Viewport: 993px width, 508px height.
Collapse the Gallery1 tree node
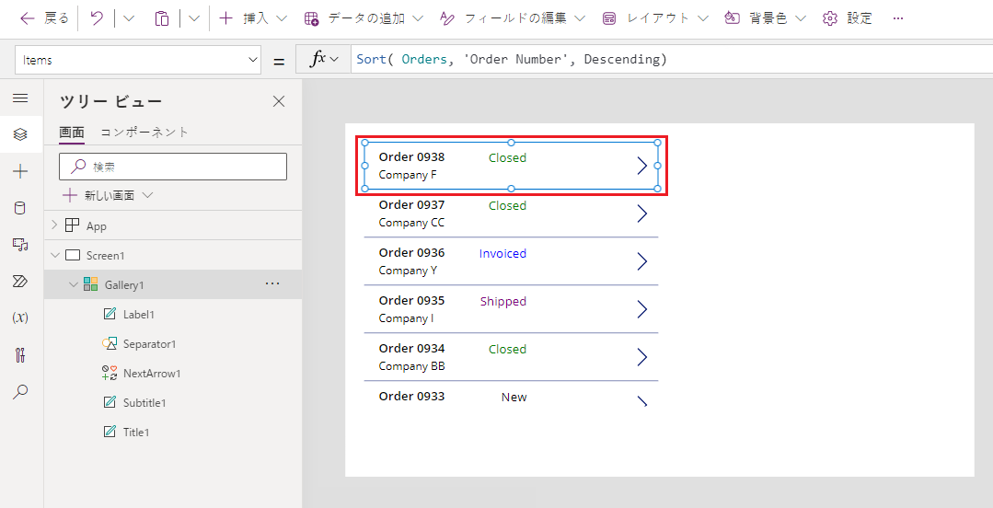click(74, 285)
